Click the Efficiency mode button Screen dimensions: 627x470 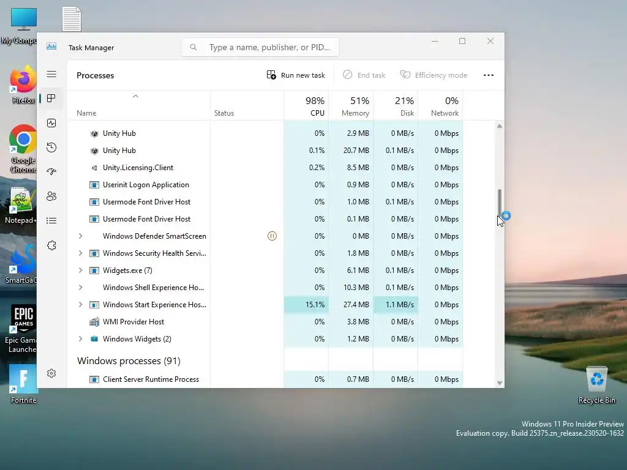434,75
